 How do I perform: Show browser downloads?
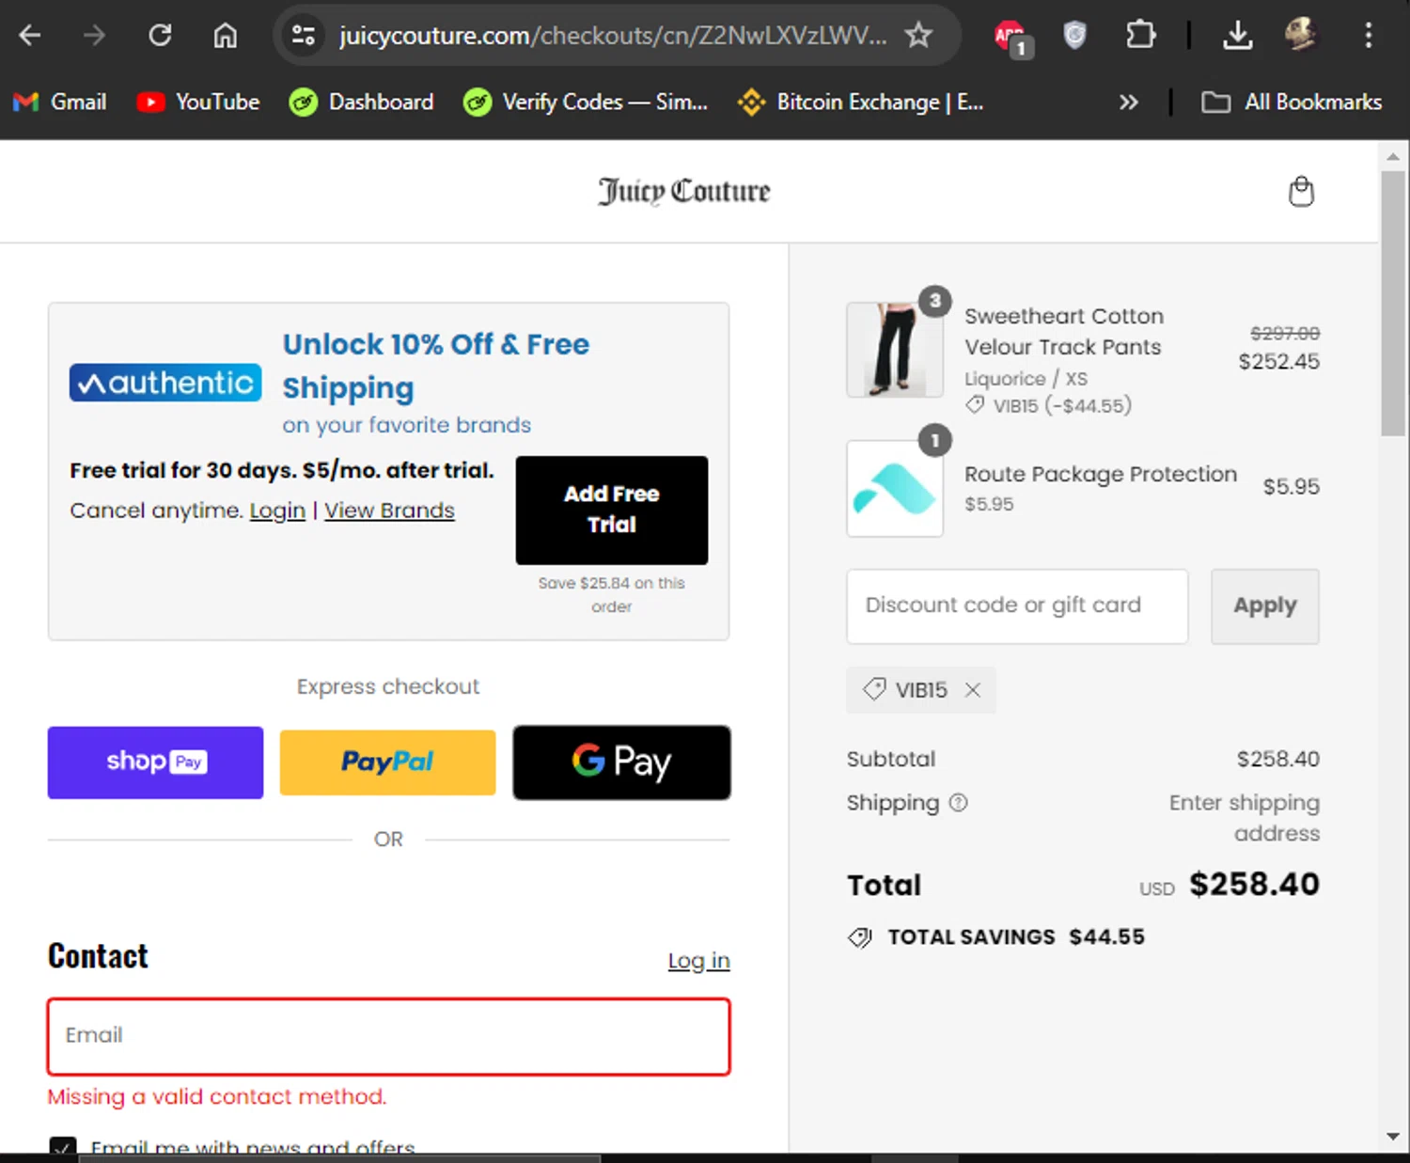tap(1237, 36)
